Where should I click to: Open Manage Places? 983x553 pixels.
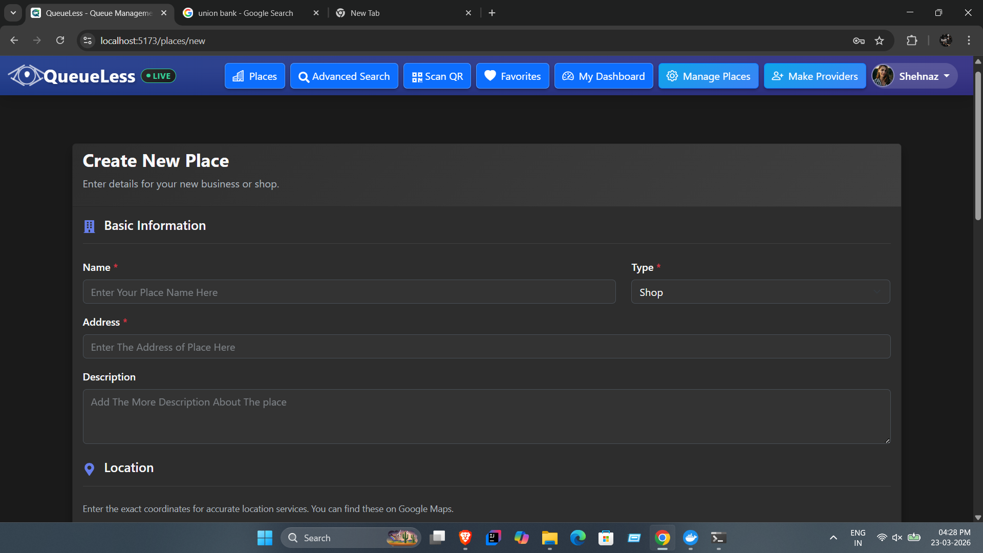708,76
